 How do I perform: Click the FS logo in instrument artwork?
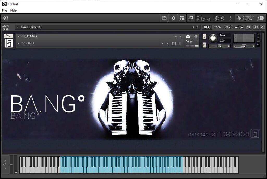(x=255, y=134)
